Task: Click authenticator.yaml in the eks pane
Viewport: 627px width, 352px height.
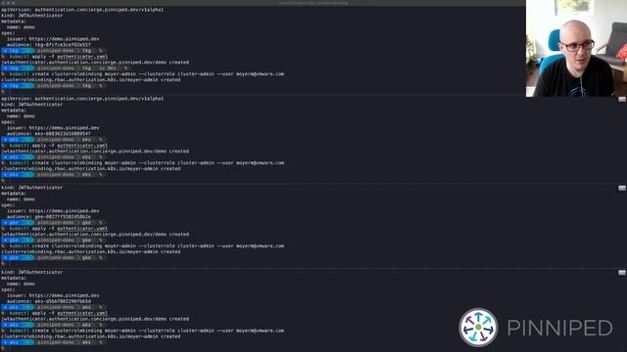Action: [82, 146]
